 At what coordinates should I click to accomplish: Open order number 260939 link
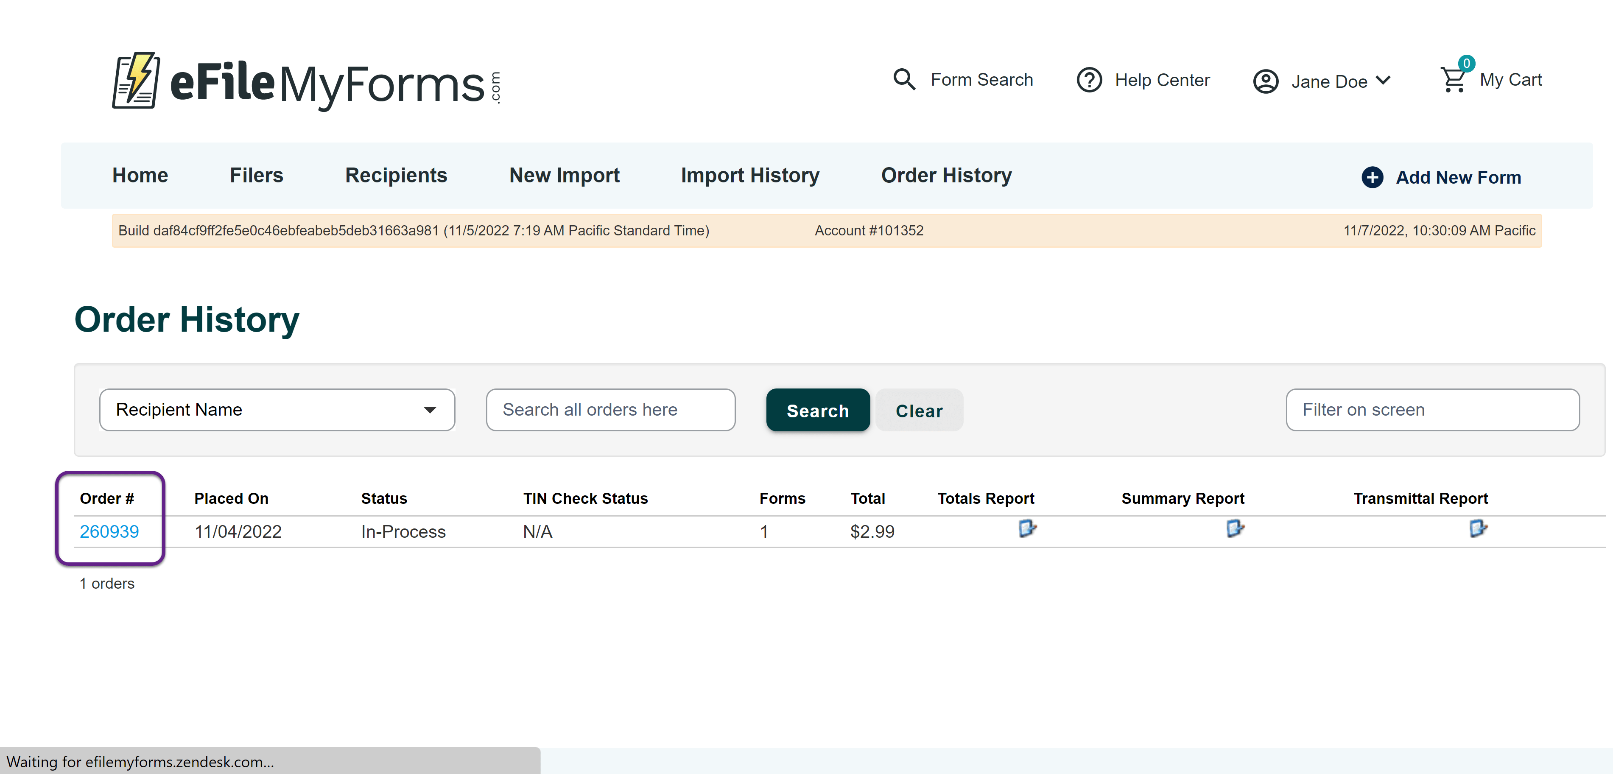pos(109,532)
